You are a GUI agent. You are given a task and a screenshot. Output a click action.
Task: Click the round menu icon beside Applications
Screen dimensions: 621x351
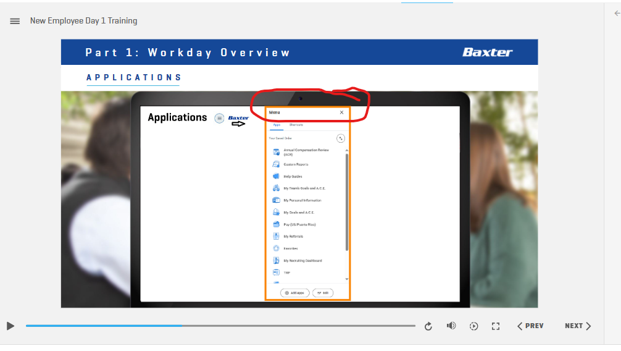tap(219, 118)
